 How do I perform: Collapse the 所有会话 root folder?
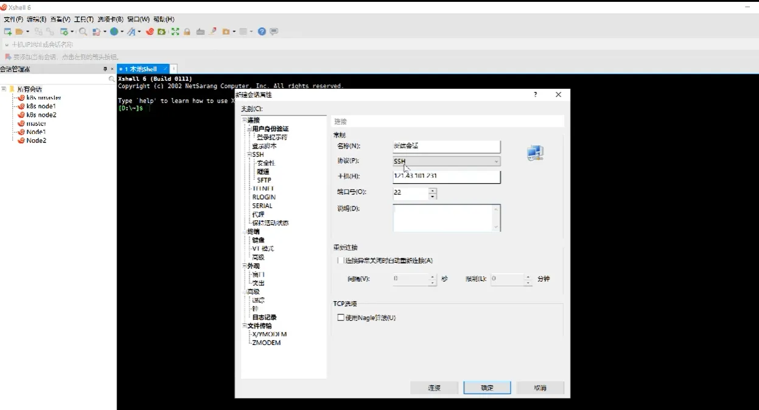click(4, 89)
